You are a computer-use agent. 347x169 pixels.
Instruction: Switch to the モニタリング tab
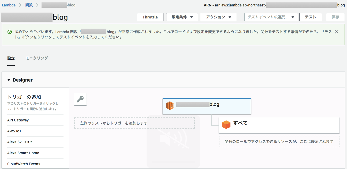37,58
